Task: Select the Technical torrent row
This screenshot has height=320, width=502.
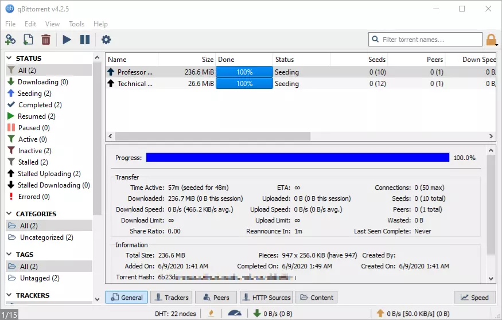Action: 300,84
